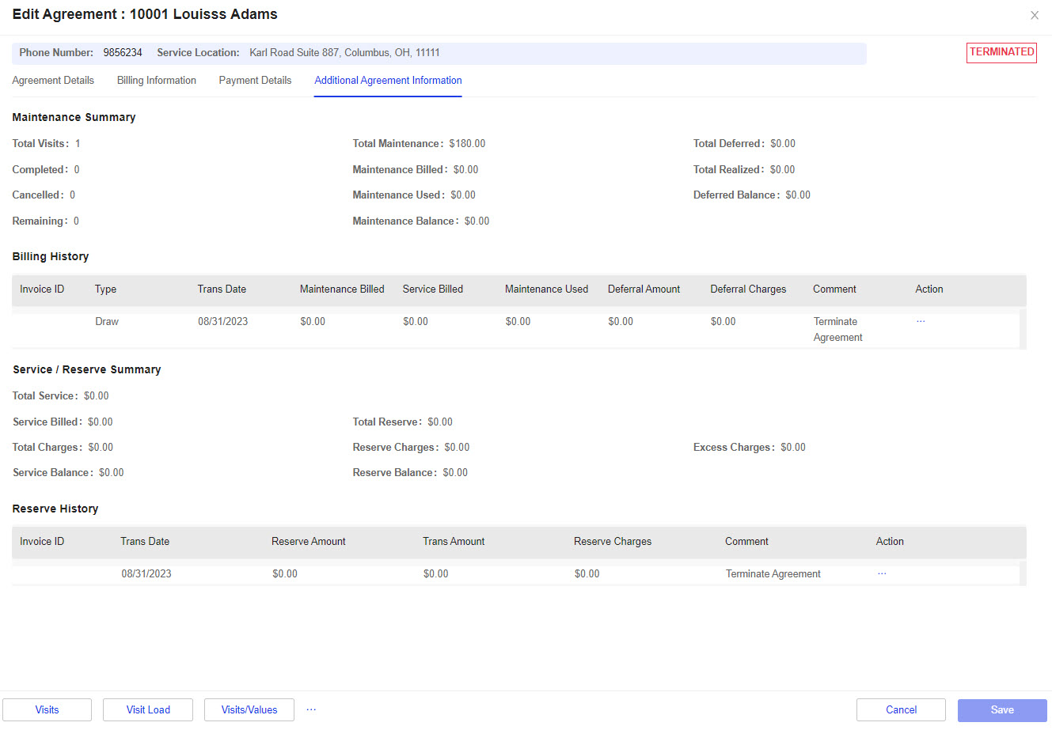This screenshot has height=730, width=1052.
Task: Select the phone number 9856234
Action: tap(123, 52)
